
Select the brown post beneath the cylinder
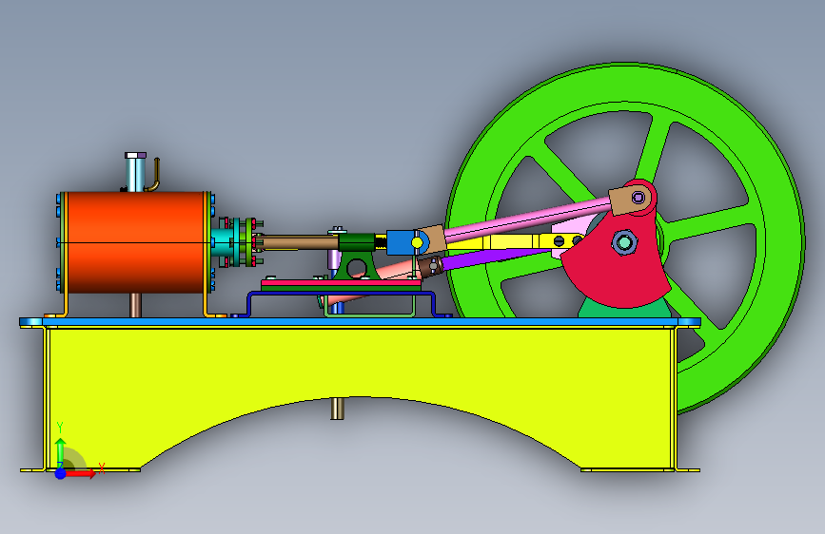click(x=135, y=305)
